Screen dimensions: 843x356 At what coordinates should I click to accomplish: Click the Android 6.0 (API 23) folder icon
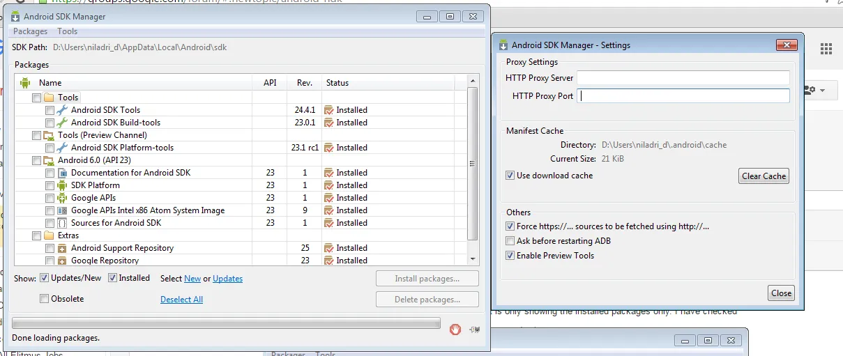click(49, 160)
